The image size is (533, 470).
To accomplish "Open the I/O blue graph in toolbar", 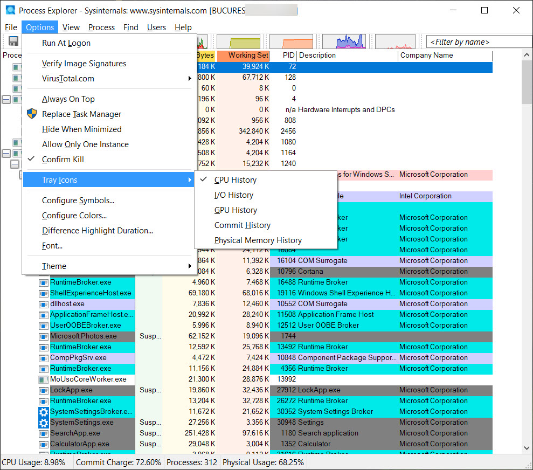I will (x=344, y=42).
